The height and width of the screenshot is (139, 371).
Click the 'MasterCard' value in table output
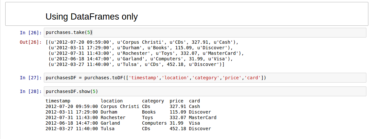(203, 117)
